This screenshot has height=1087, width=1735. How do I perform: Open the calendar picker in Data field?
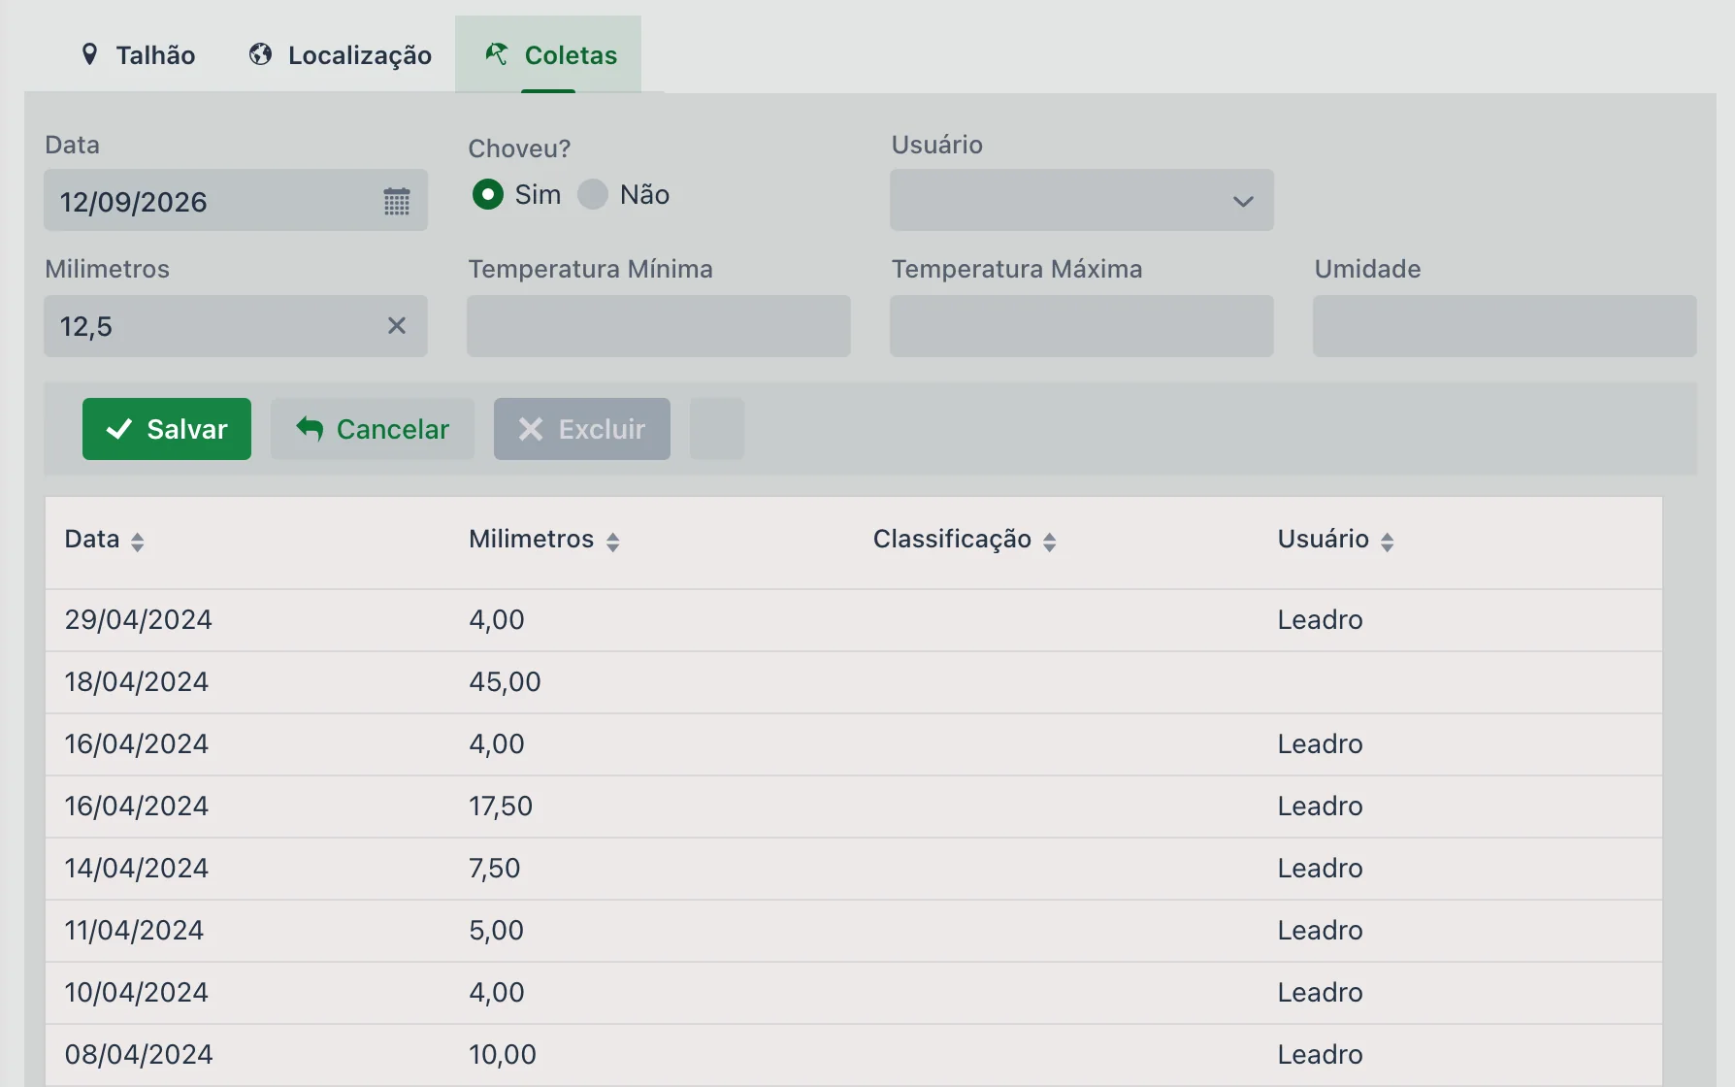coord(397,201)
